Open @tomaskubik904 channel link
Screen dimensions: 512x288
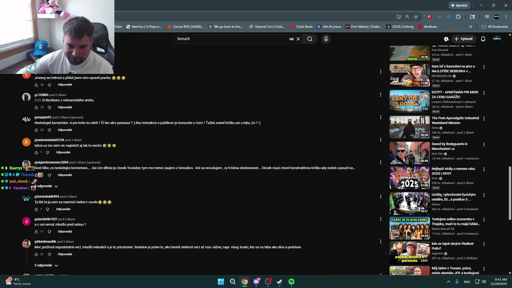click(x=46, y=196)
